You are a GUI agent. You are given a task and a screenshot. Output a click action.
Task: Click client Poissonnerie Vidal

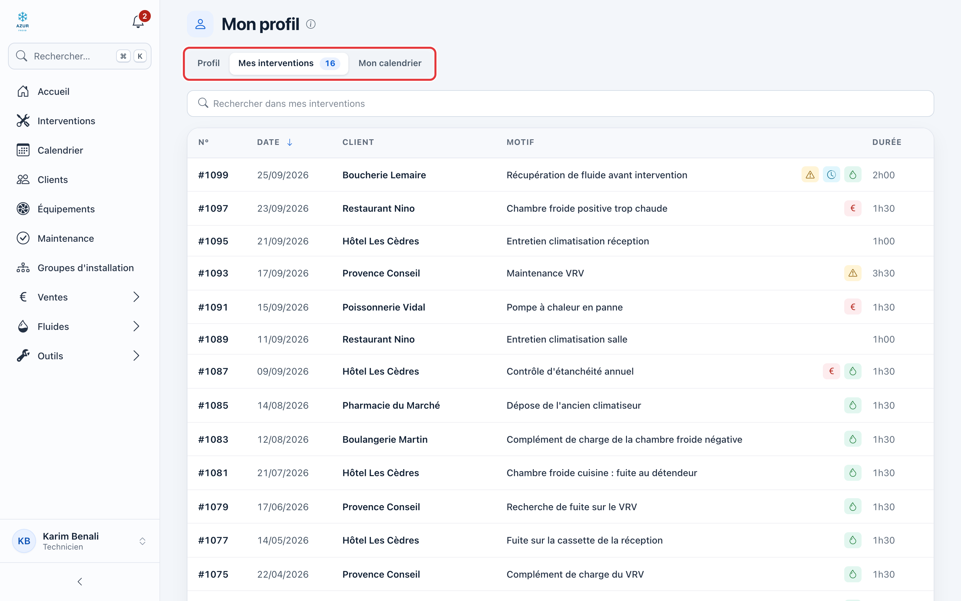pos(384,307)
